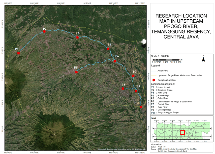Click the north arrow symbol
The width and height of the screenshot is (215, 154).
203,59
